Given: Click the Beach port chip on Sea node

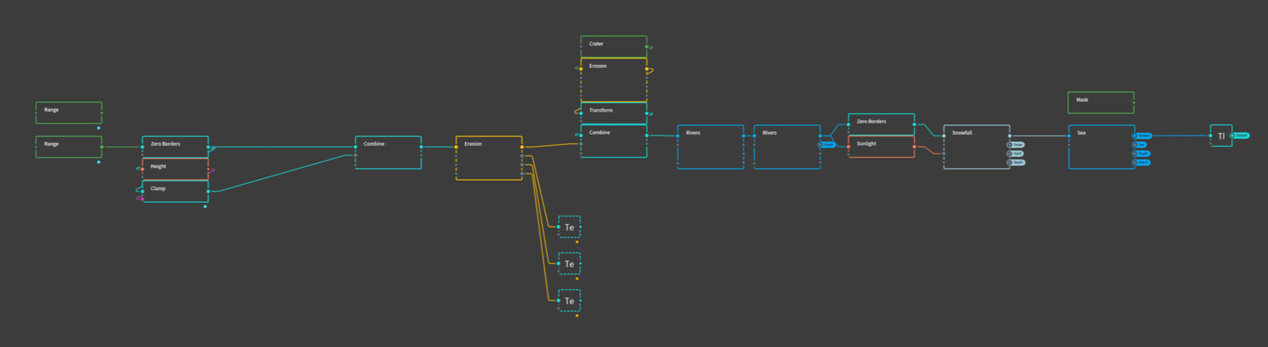Looking at the screenshot, I should click(1142, 162).
